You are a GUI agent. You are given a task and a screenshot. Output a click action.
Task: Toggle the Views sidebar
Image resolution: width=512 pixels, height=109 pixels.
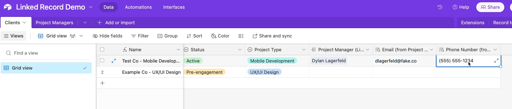[14, 36]
